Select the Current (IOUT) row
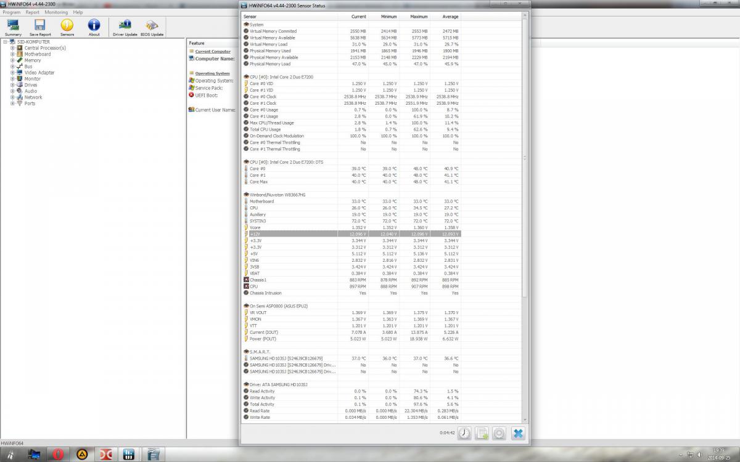740x462 pixels. [x=351, y=332]
